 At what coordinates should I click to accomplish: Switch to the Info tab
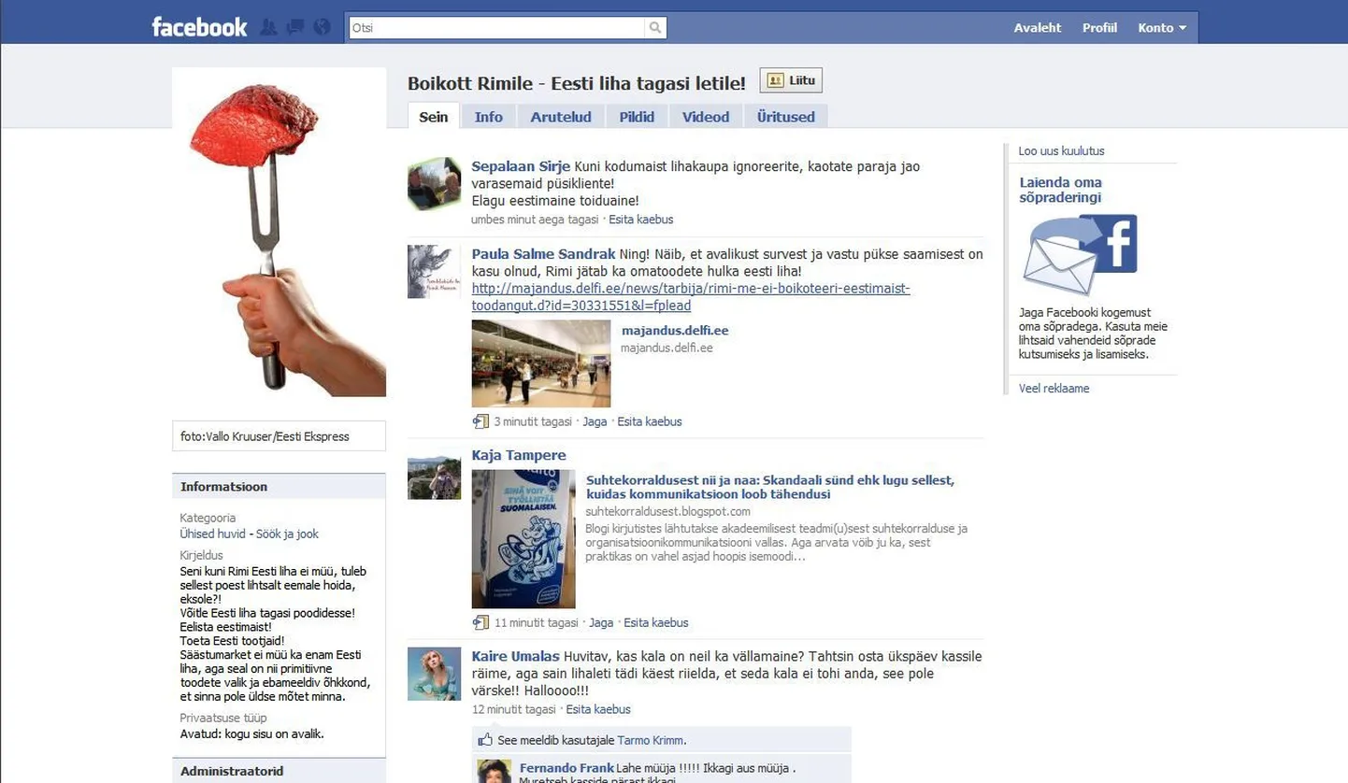488,117
